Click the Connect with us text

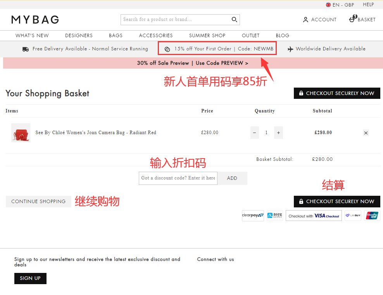click(x=216, y=259)
